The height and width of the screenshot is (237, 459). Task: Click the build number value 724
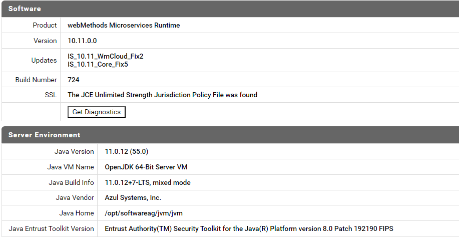[x=73, y=80]
